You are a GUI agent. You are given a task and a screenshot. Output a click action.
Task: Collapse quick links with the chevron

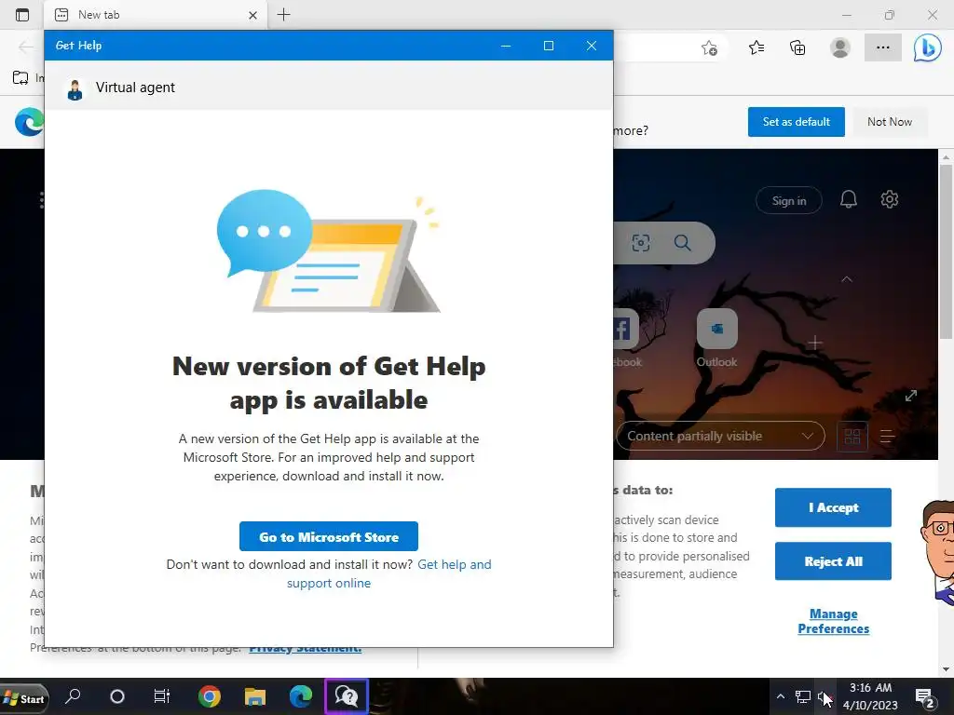(x=846, y=279)
